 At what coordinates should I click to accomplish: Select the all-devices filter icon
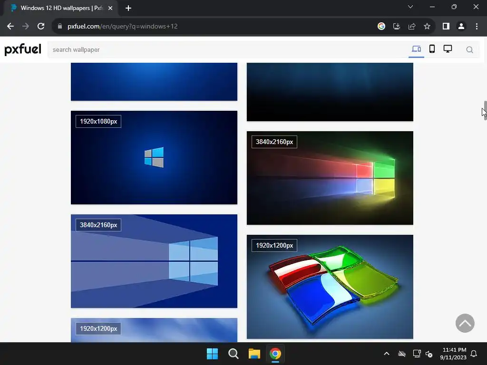[x=416, y=49]
